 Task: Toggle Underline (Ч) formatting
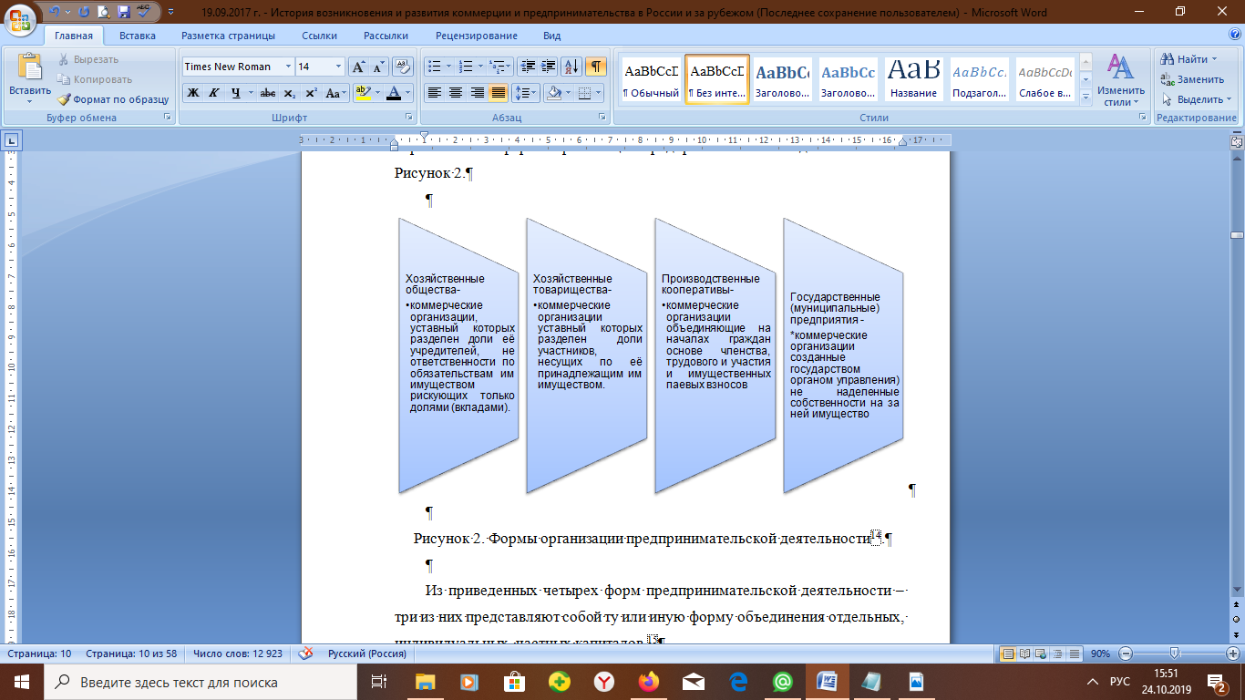tap(236, 93)
